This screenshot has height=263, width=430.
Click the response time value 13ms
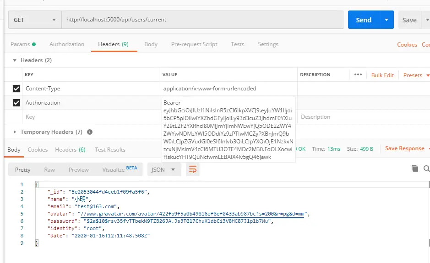(x=334, y=149)
